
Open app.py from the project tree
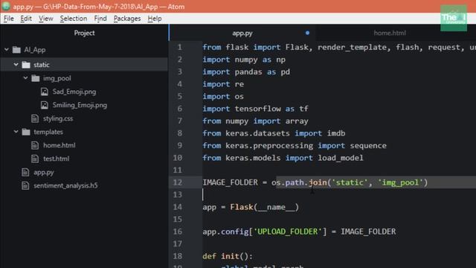tap(44, 172)
